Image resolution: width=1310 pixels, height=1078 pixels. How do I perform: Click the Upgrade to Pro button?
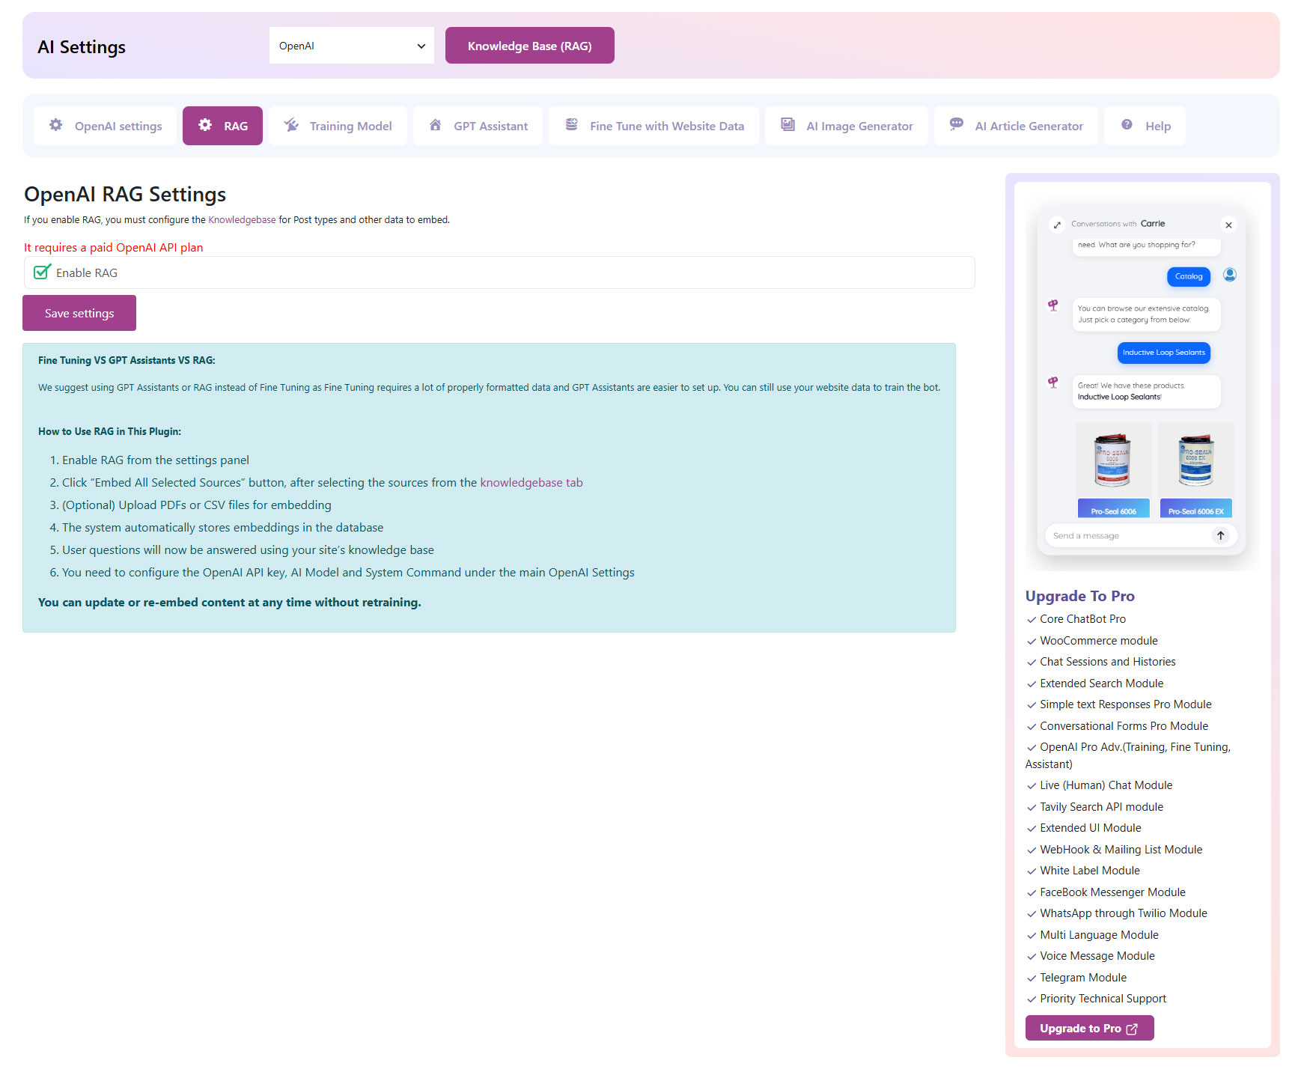point(1089,1028)
